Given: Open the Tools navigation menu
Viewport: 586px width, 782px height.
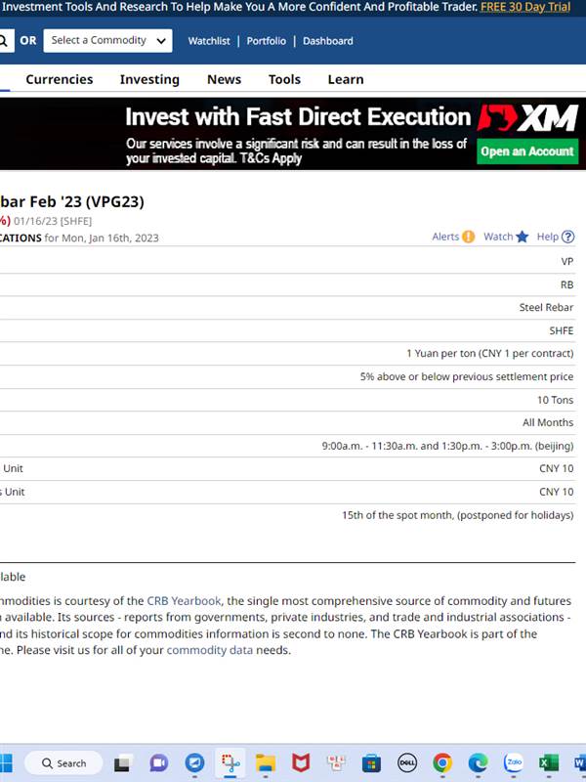Looking at the screenshot, I should point(284,79).
